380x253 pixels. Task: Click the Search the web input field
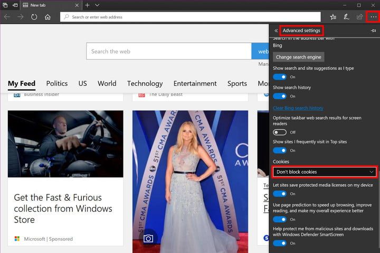coord(169,52)
